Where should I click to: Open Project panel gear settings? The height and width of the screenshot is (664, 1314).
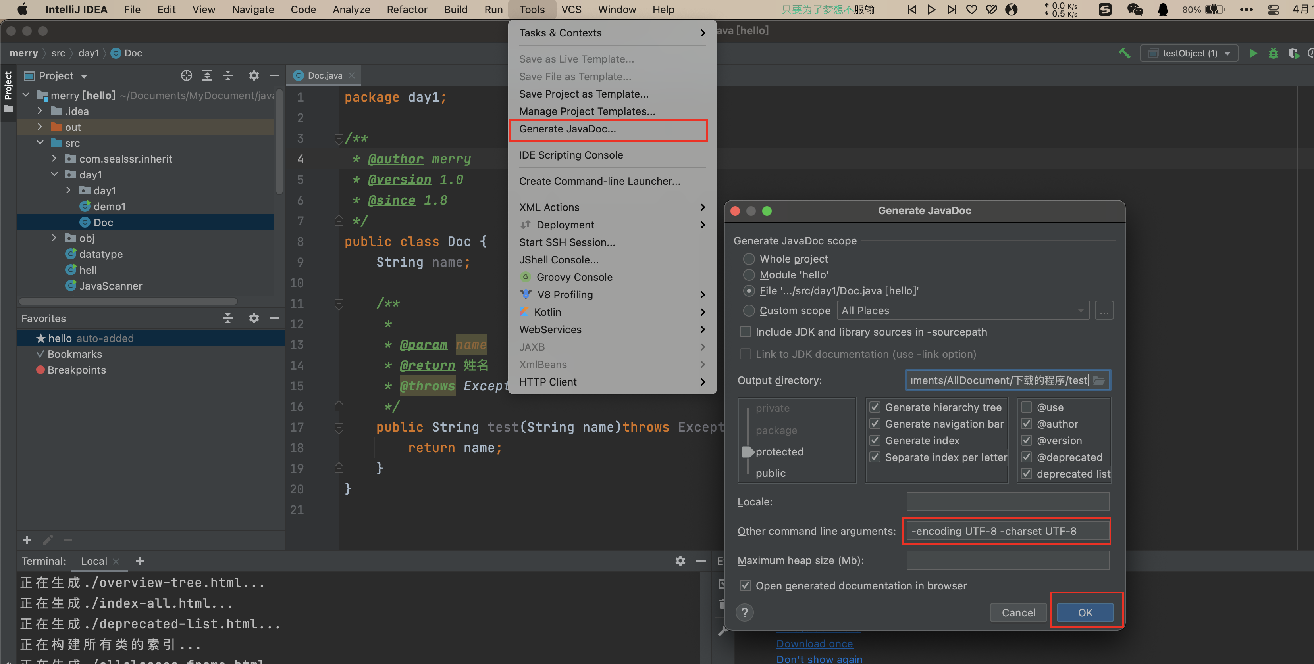254,75
